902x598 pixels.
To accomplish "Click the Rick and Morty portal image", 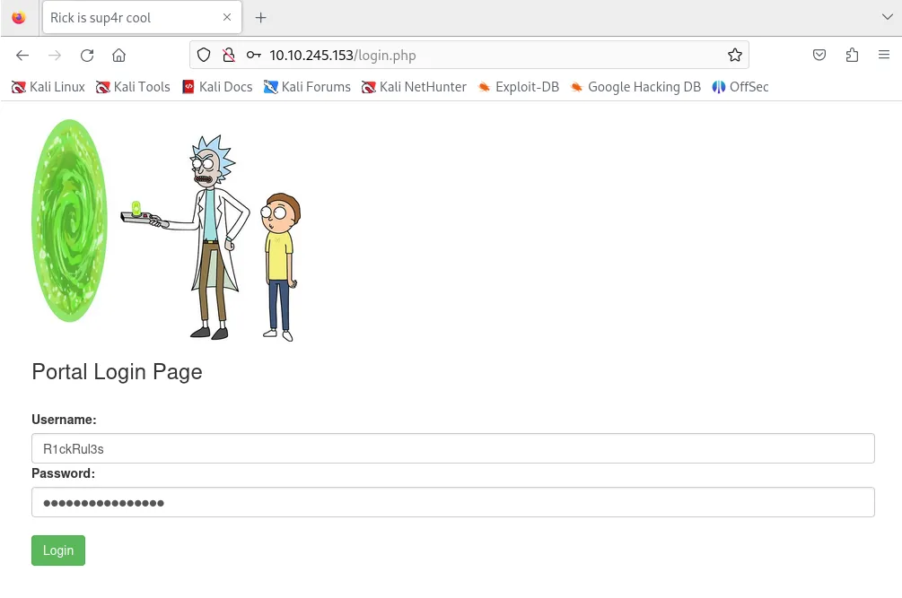I will coord(166,230).
